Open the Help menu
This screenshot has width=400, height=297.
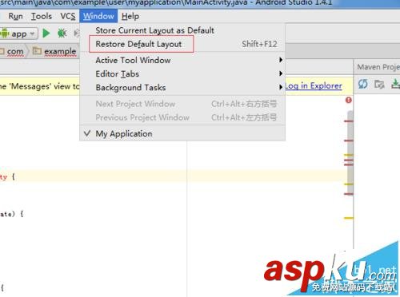click(130, 16)
